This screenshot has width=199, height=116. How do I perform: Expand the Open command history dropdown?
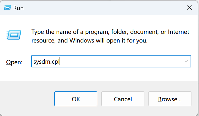pyautogui.click(x=186, y=62)
